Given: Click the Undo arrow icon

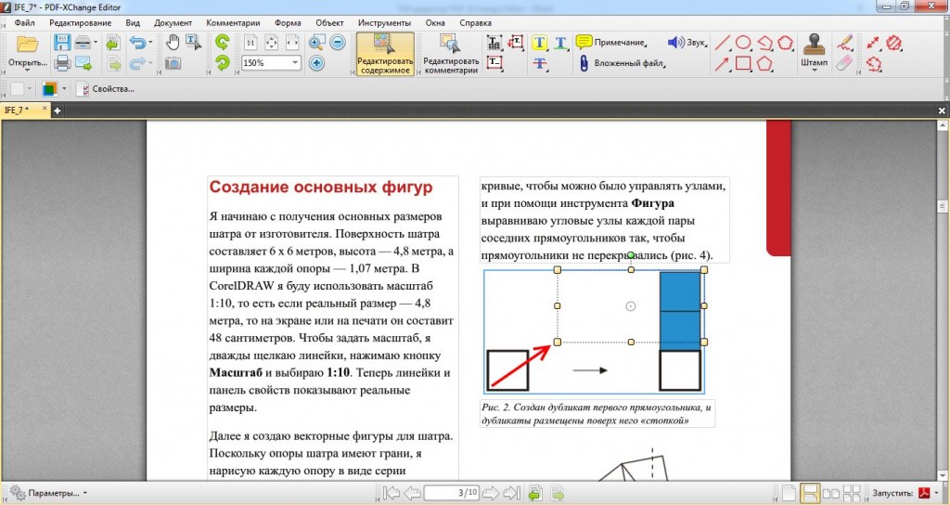Looking at the screenshot, I should click(137, 43).
